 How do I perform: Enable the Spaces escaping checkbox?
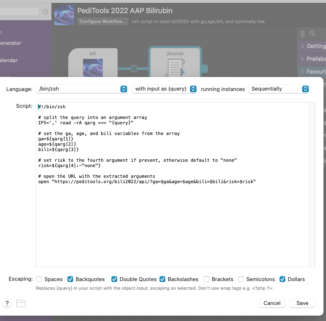click(39, 279)
